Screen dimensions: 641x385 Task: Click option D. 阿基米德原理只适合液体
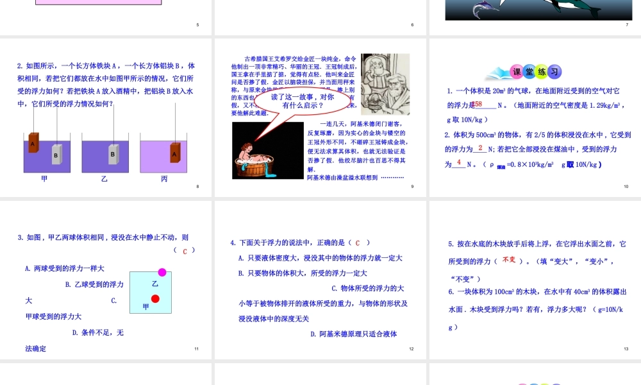tap(354, 334)
